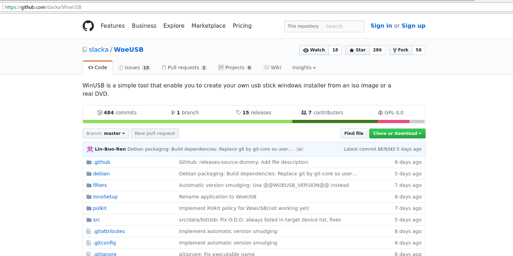Open the .gitattributes file link
Viewport: 513px width, 256px height.
point(109,231)
